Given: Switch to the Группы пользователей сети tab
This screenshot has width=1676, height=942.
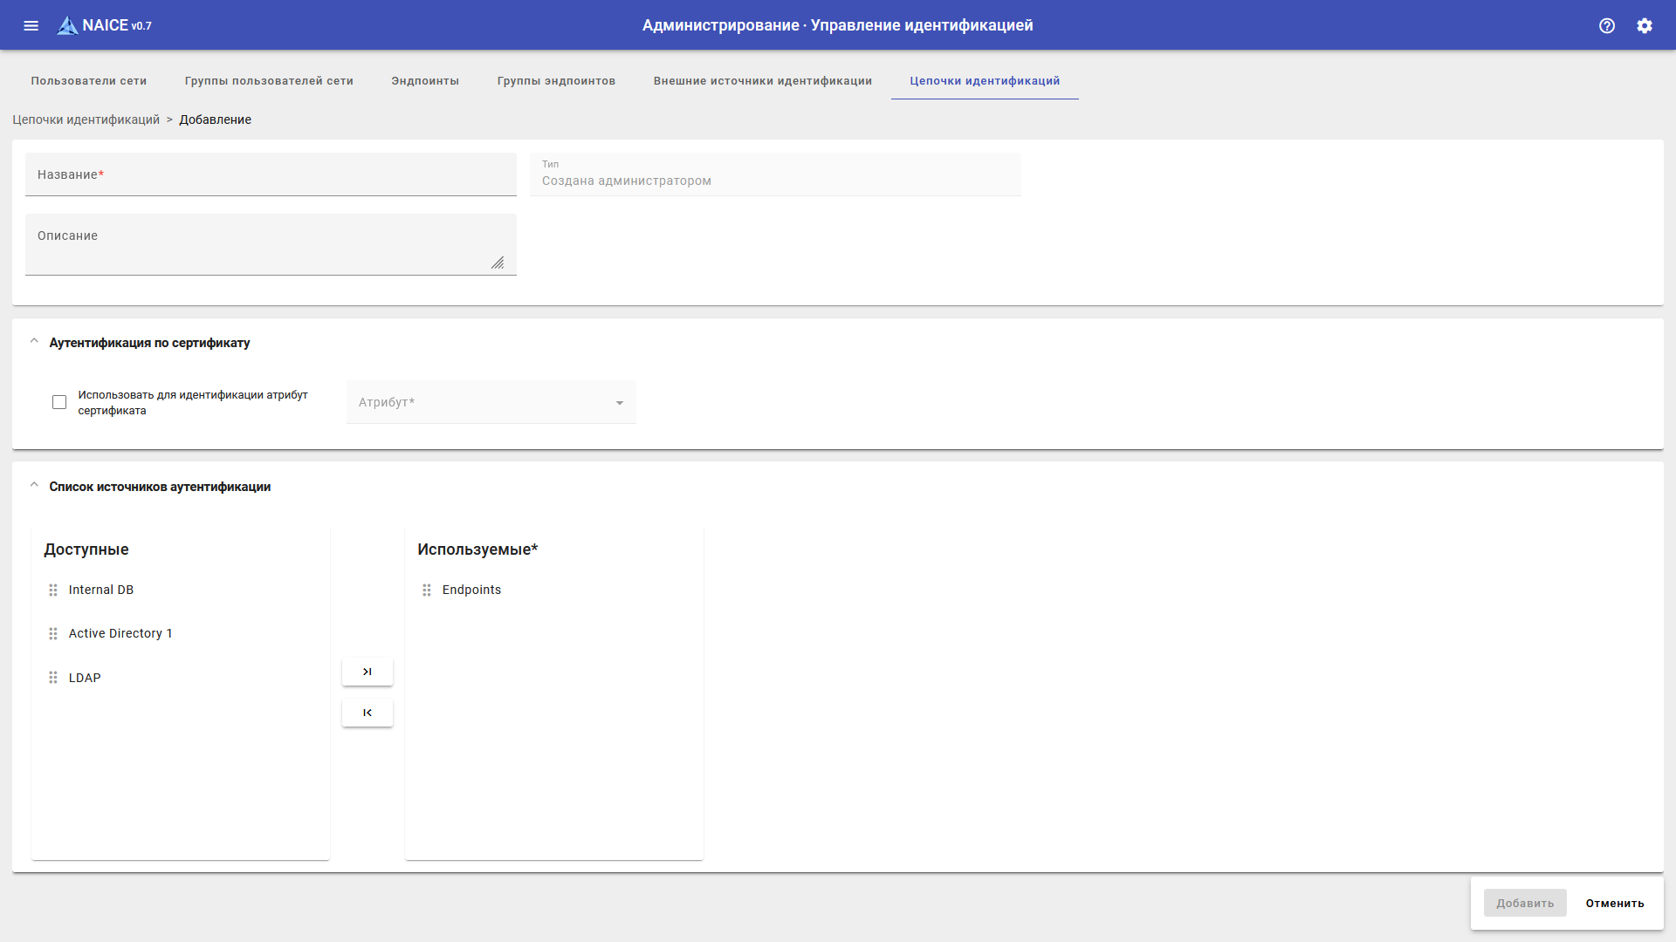Looking at the screenshot, I should (x=269, y=81).
